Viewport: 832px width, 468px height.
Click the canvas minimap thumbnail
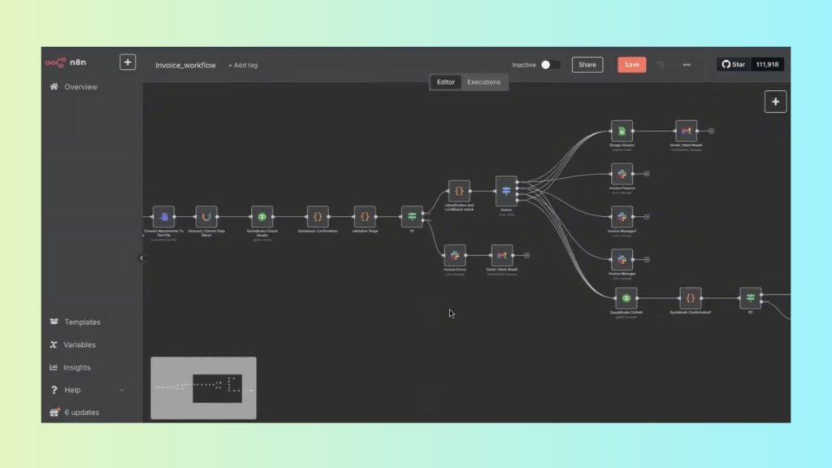pos(203,388)
